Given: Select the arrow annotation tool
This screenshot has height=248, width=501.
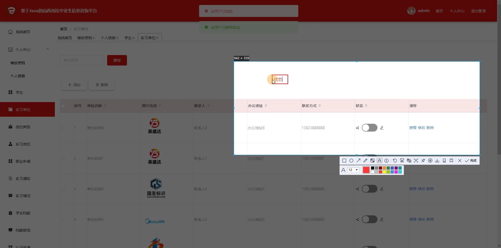Looking at the screenshot, I should pyautogui.click(x=358, y=161).
